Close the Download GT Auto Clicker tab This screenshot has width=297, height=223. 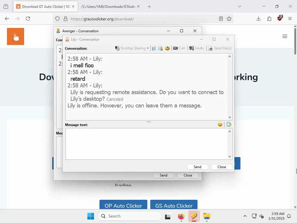point(73,7)
